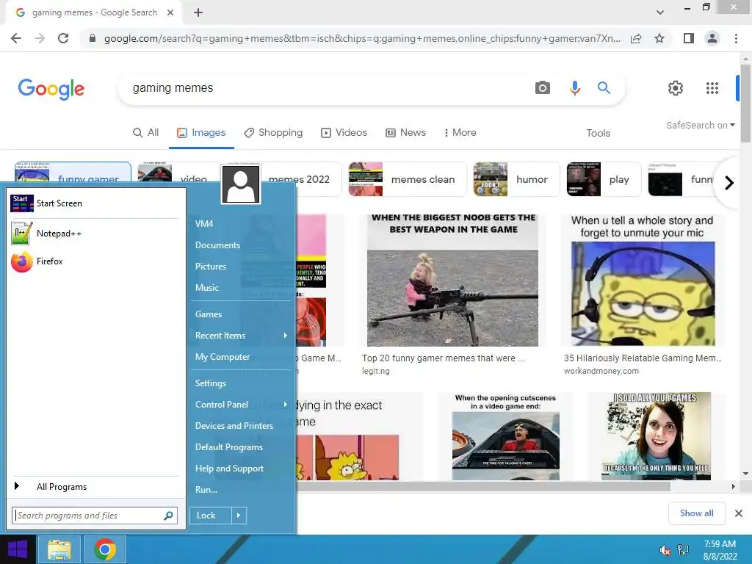Open Default Programs entry
Viewport: 752px width, 564px height.
(x=229, y=447)
